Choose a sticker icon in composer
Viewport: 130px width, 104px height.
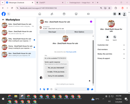pyautogui.click(x=48, y=89)
